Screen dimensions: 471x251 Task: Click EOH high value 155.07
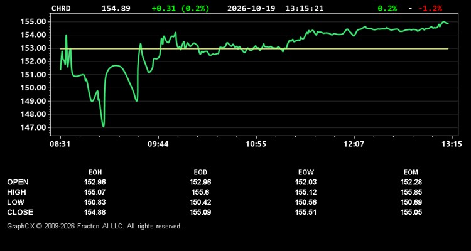[x=95, y=192]
